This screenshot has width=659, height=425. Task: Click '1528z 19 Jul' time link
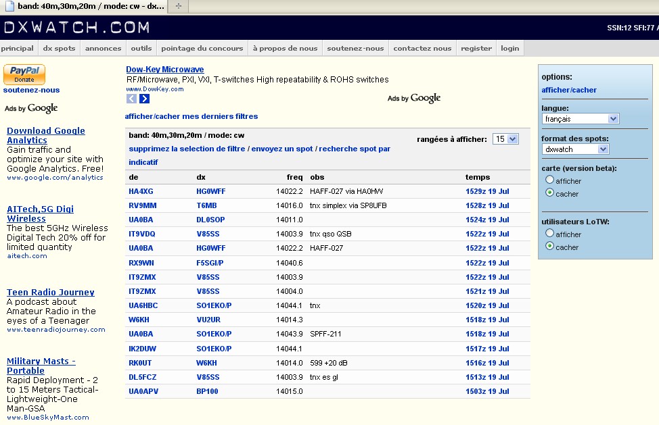point(487,205)
